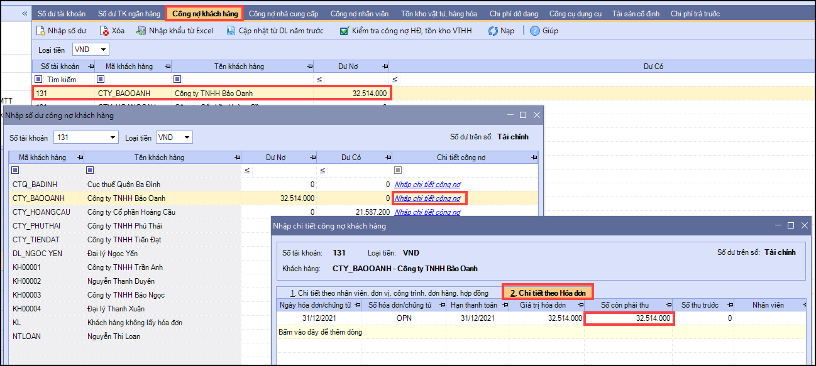The width and height of the screenshot is (816, 366).
Task: Click the Nhập số dư toolbar icon
Action: coord(41,31)
